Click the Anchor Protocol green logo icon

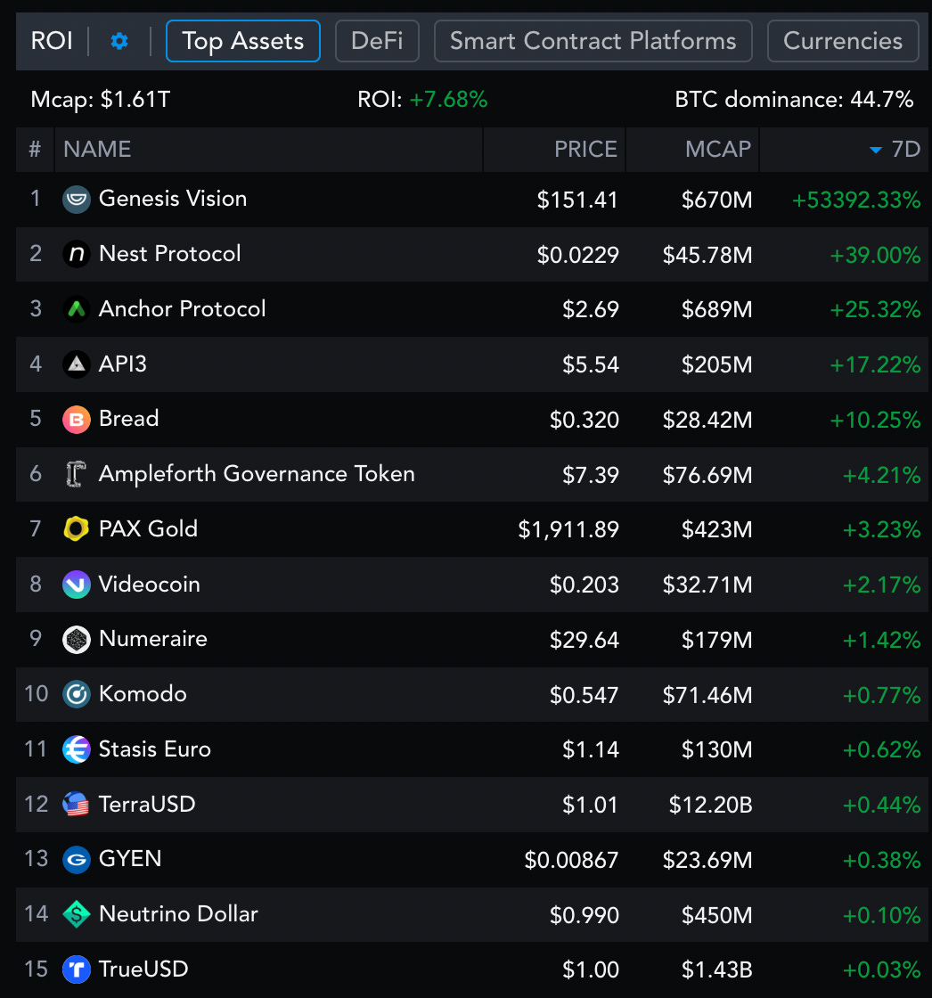tap(77, 309)
